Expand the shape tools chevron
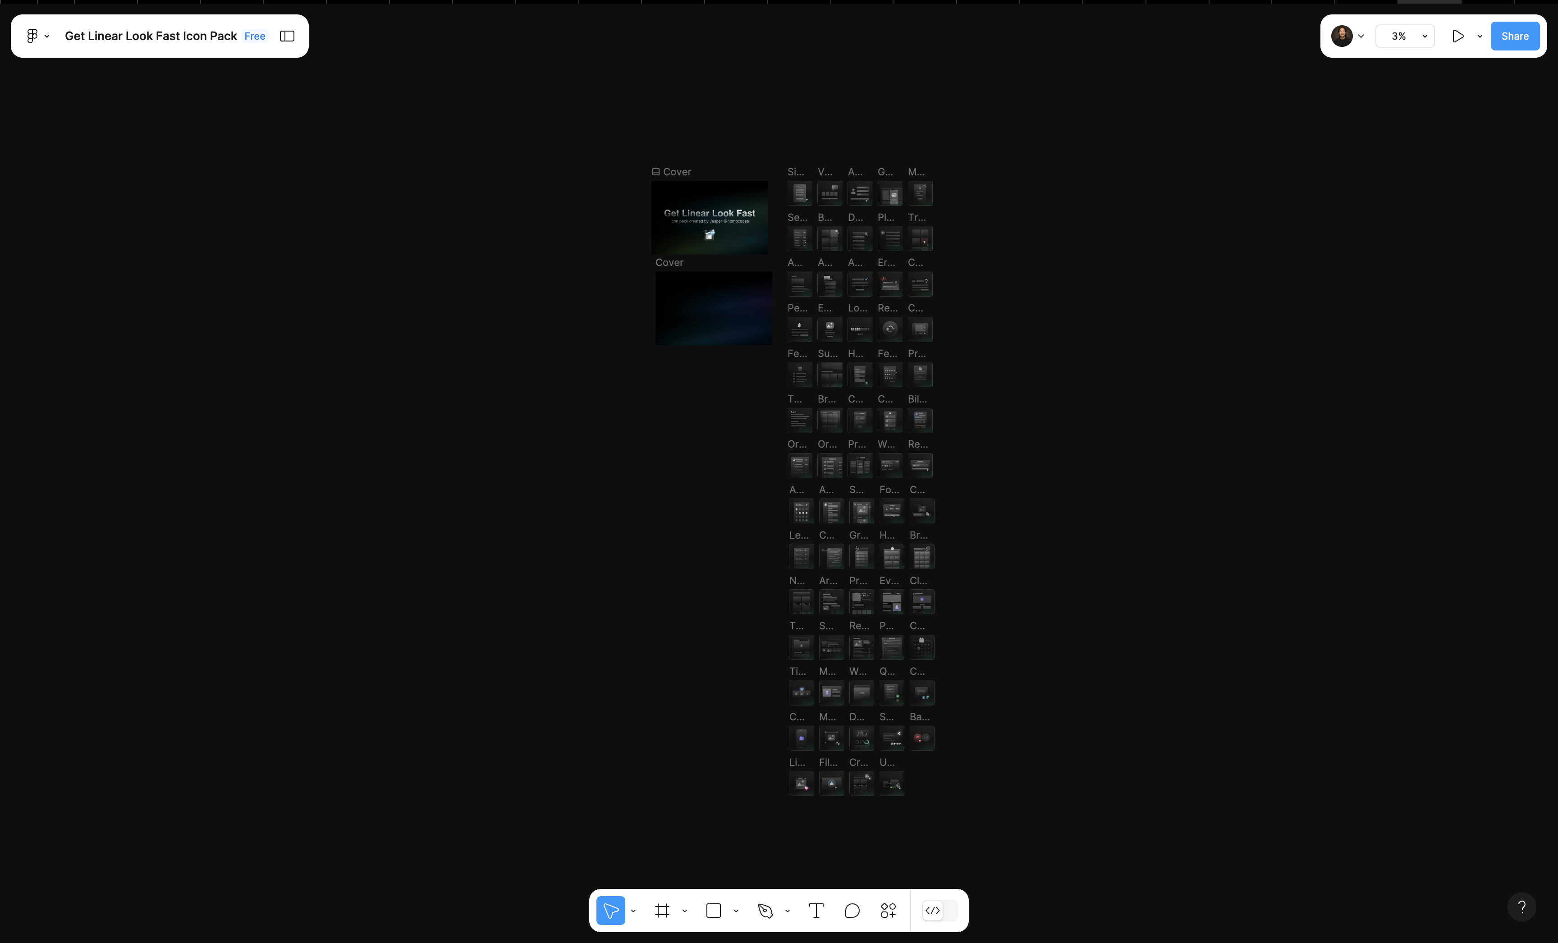 coord(736,911)
